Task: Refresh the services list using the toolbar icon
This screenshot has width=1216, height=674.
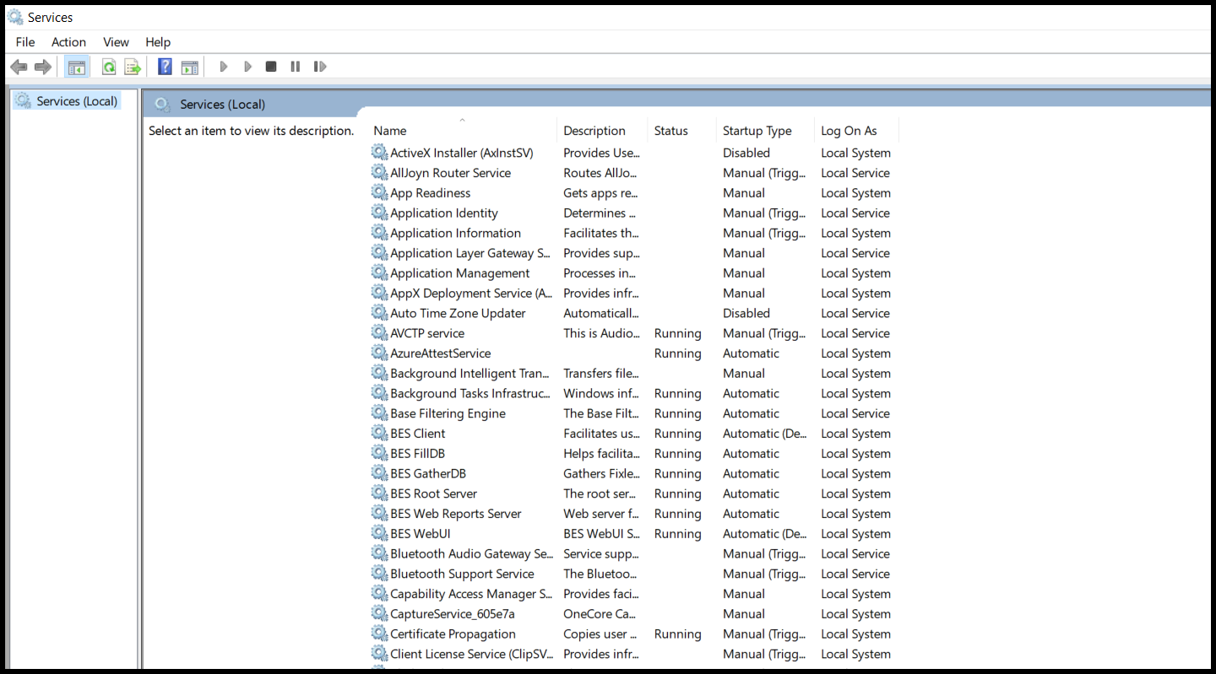Action: [x=109, y=67]
